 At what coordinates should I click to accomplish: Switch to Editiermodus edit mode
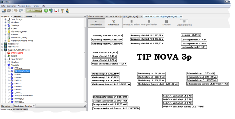[114, 23]
